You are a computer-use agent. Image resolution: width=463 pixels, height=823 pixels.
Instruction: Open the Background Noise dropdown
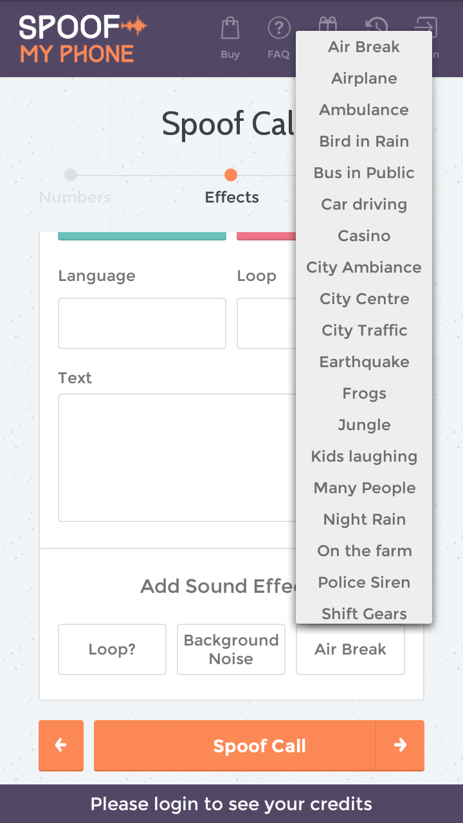(231, 649)
